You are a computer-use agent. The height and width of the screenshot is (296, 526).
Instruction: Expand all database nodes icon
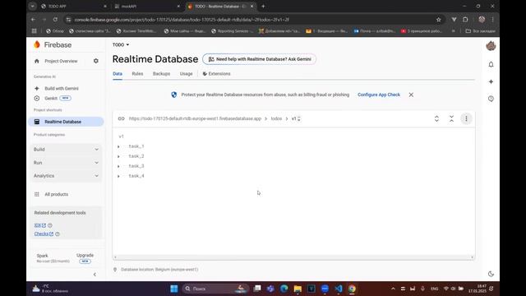(x=436, y=118)
